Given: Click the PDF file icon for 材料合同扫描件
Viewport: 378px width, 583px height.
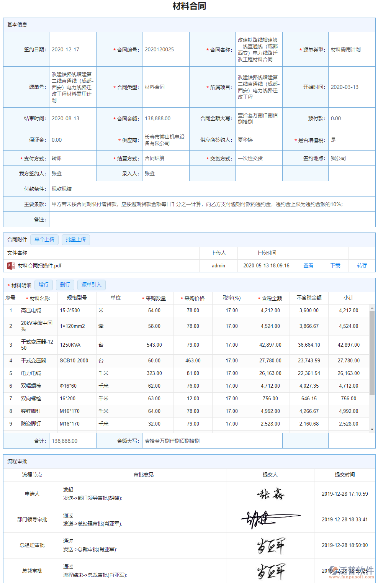Looking at the screenshot, I should (11, 265).
